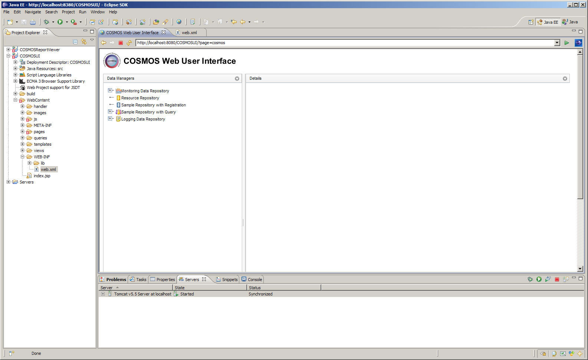This screenshot has width=588, height=360.
Task: Click the Search flashlight toolbar icon
Action: [x=165, y=22]
